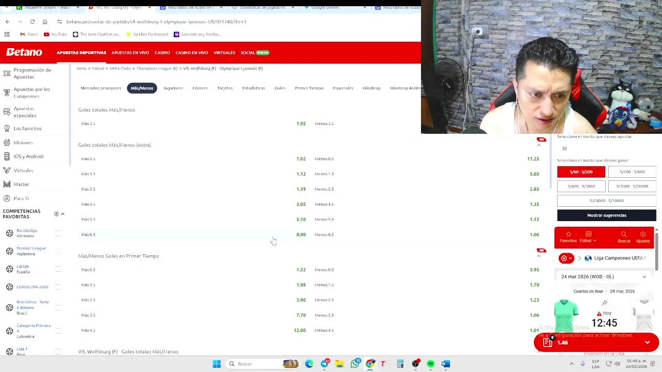Screen dimensions: 662x372
Task: Open Chrome apps grid icon
Action: point(7,34)
